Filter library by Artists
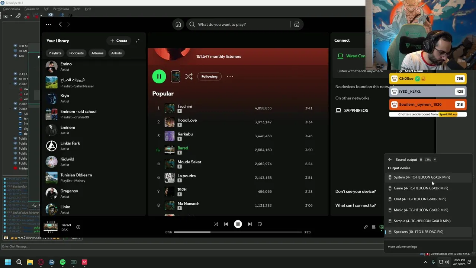This screenshot has width=476, height=268. 116,53
